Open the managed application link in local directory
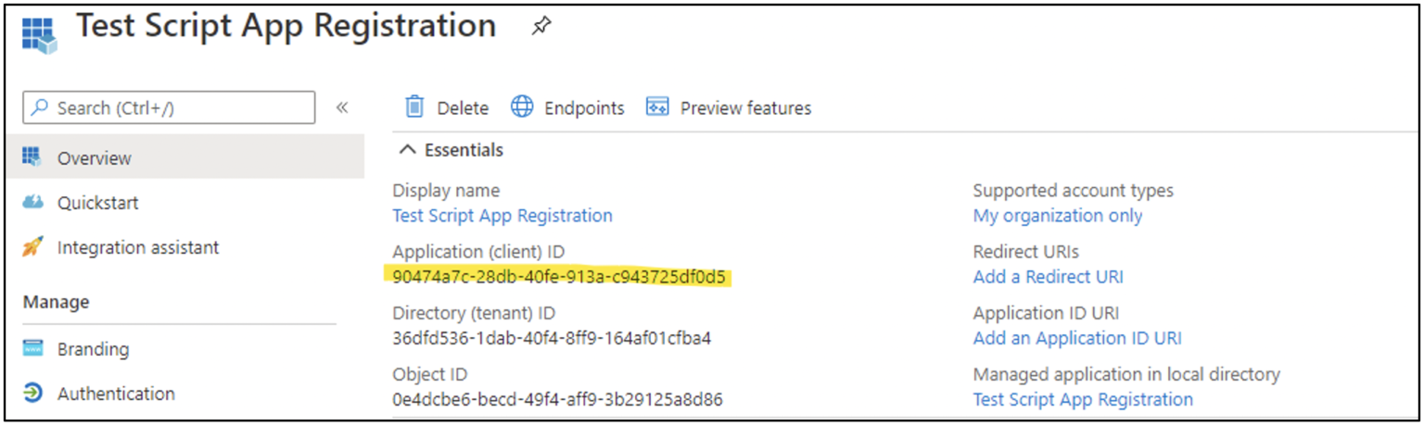The width and height of the screenshot is (1424, 426). click(1082, 399)
